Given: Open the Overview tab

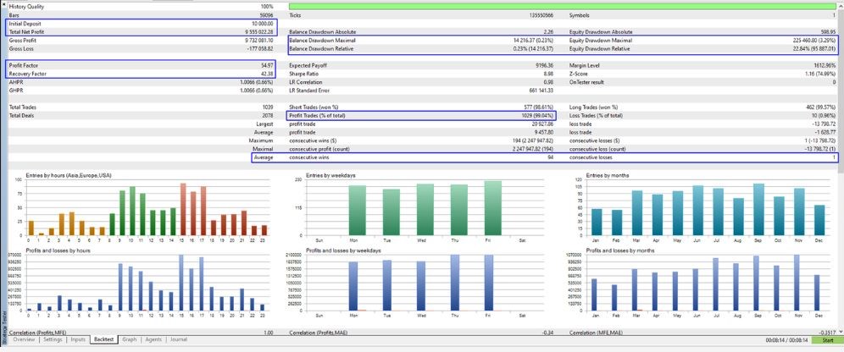Looking at the screenshot, I should tap(24, 339).
